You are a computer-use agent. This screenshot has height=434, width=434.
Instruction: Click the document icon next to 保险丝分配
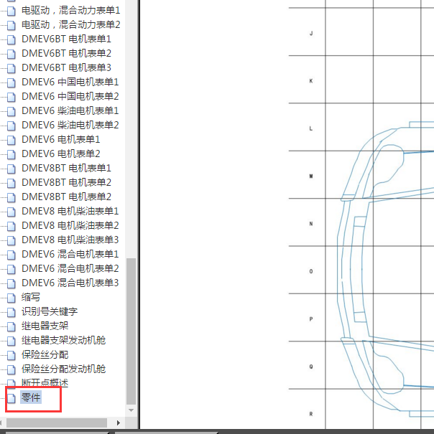tap(11, 355)
